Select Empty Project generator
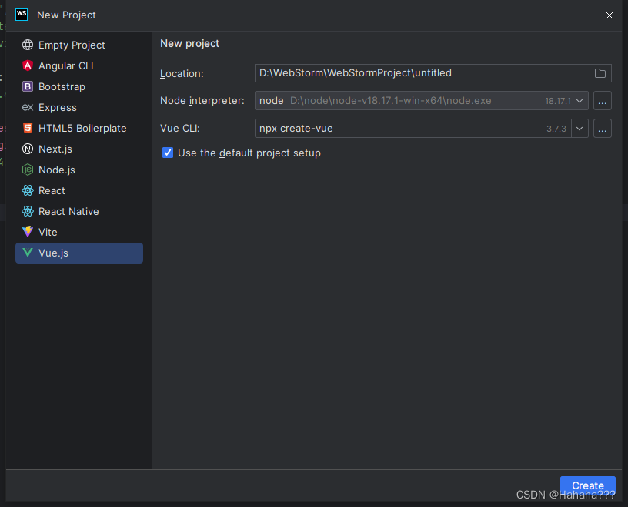The image size is (628, 507). (x=79, y=45)
